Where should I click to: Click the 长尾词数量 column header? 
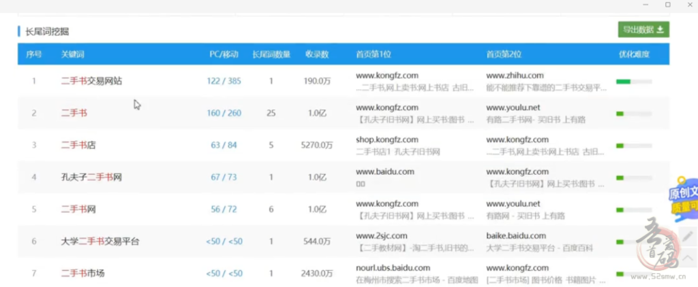point(271,54)
